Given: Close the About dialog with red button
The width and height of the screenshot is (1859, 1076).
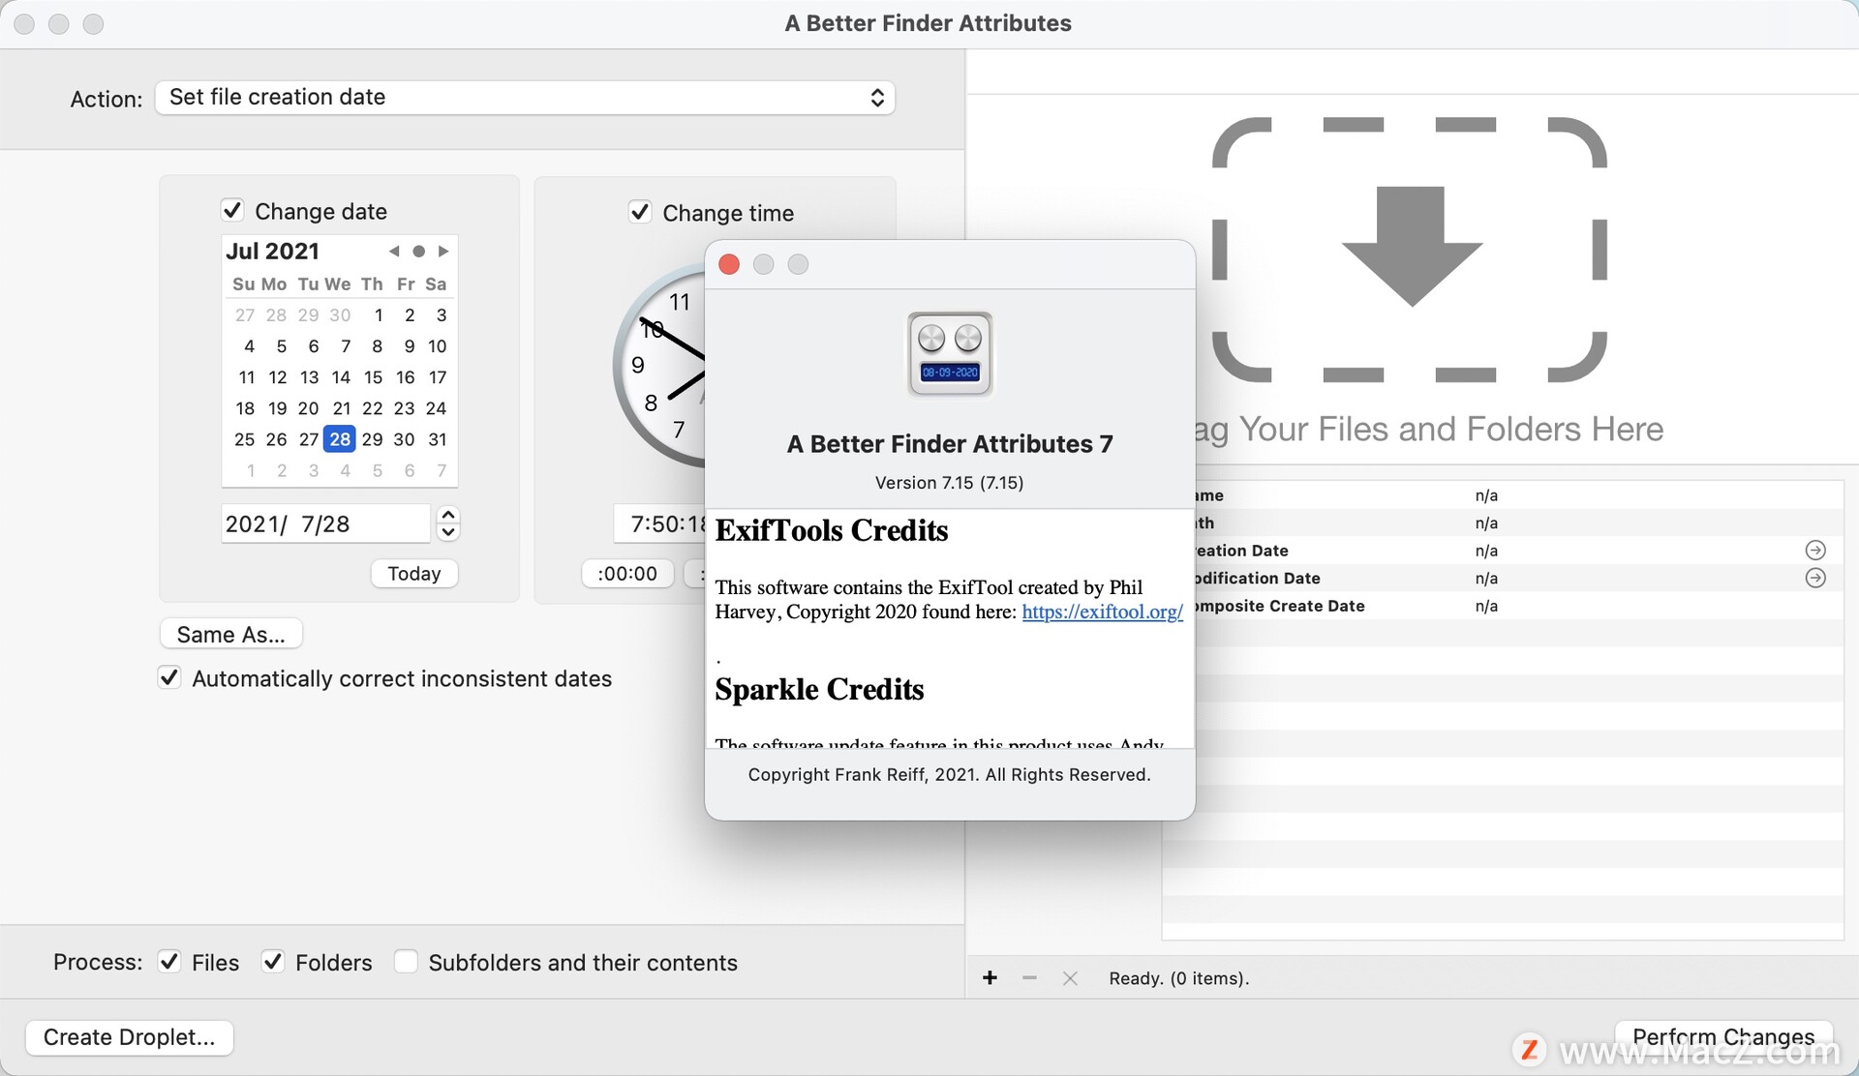Looking at the screenshot, I should coord(729,264).
